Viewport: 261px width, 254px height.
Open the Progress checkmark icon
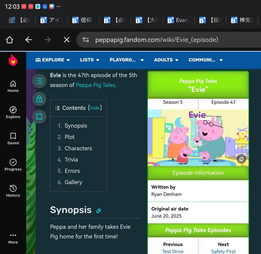pos(13,165)
